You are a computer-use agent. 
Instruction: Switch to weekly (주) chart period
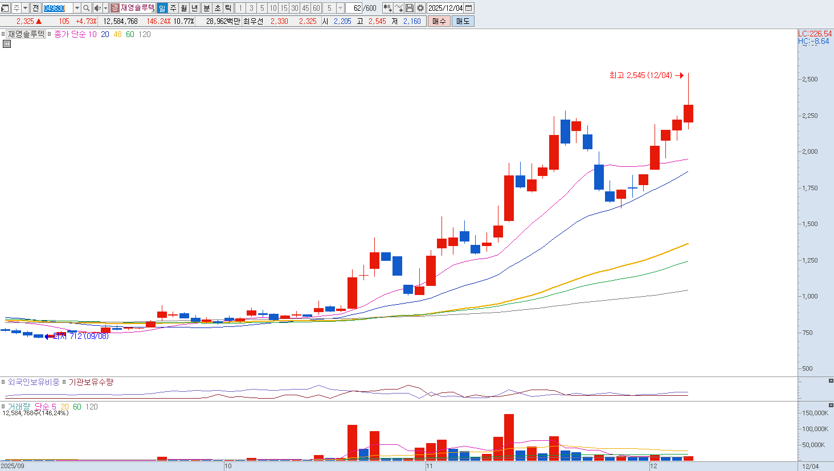(x=173, y=8)
